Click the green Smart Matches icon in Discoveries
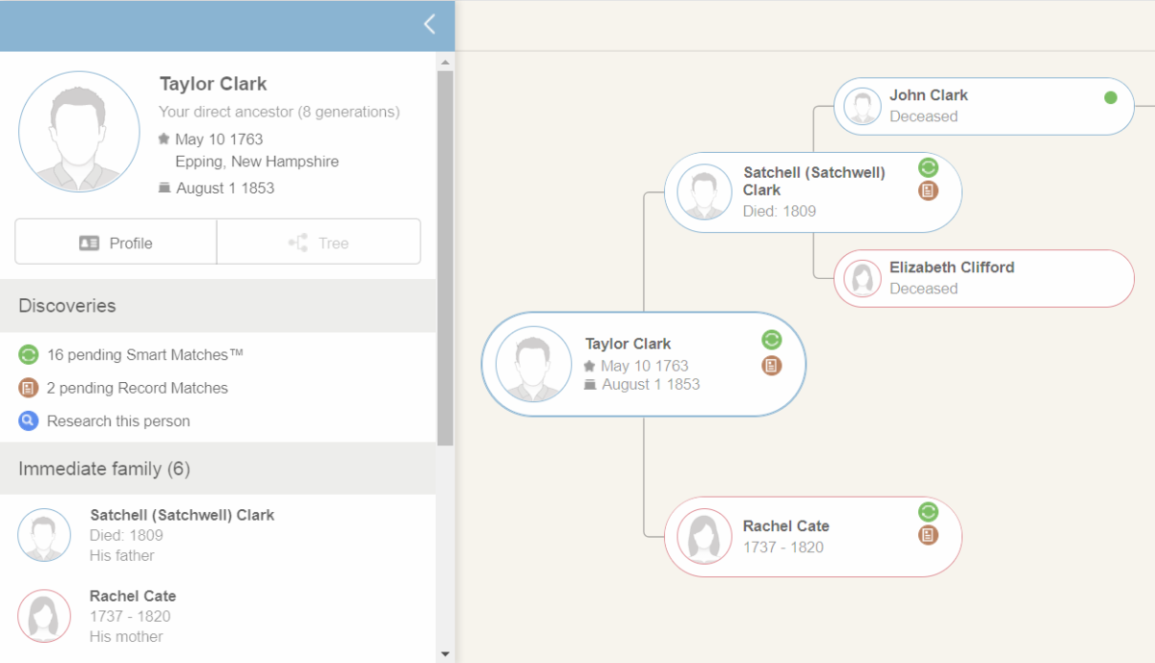Screen dimensions: 1155x663 click(x=27, y=354)
